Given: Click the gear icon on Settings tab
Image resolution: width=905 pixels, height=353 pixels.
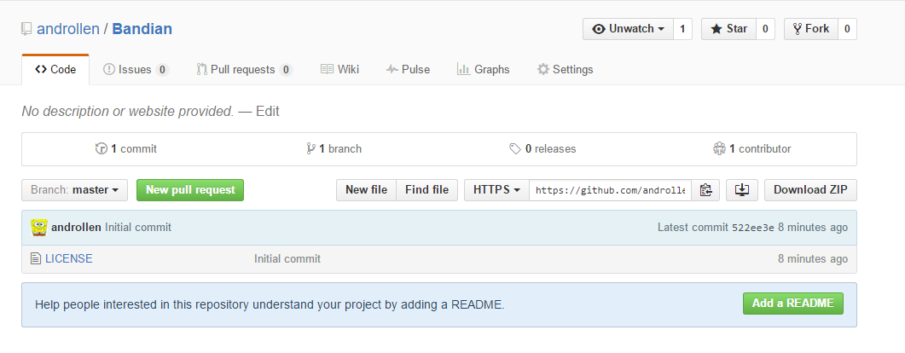Looking at the screenshot, I should pyautogui.click(x=543, y=70).
